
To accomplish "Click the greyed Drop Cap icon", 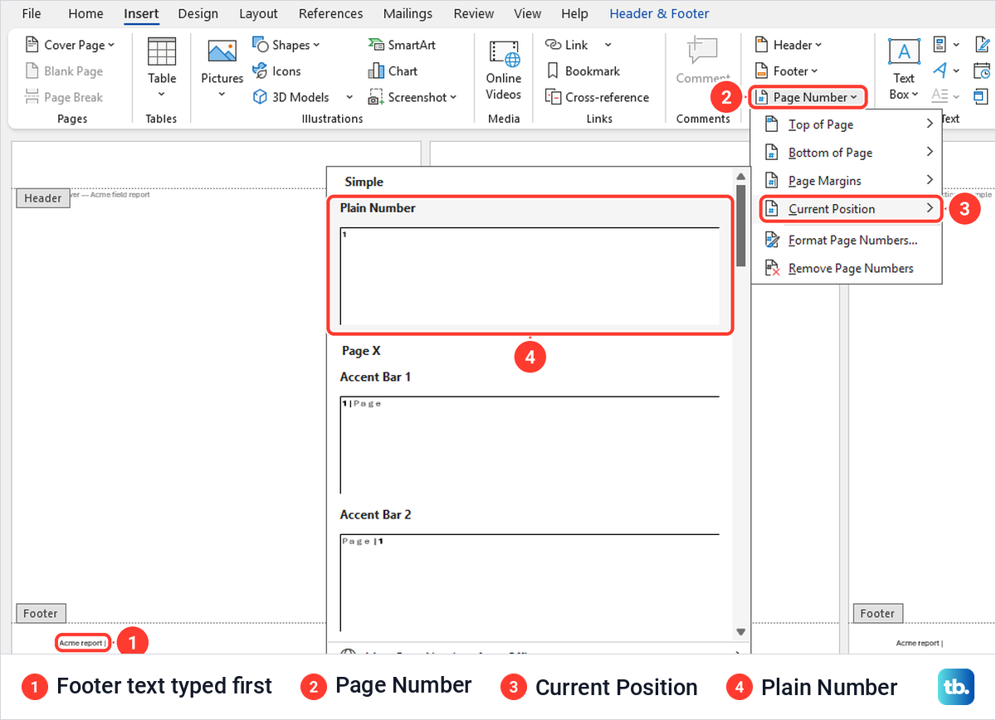I will click(x=940, y=96).
